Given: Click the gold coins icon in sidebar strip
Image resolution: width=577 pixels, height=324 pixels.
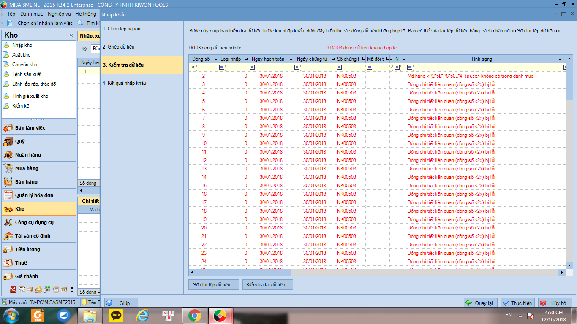Looking at the screenshot, I should [38, 289].
